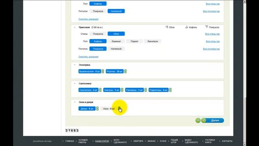Image resolution: width=259 pixels, height=146 pixels.
Task: Open КАЛЬКУЛЯТОР in the footer menu
Action: [102, 141]
